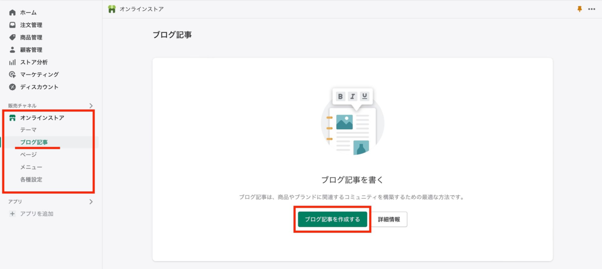602x269 pixels.
Task: Click the plus icon beside アプリを追加
Action: pos(12,214)
